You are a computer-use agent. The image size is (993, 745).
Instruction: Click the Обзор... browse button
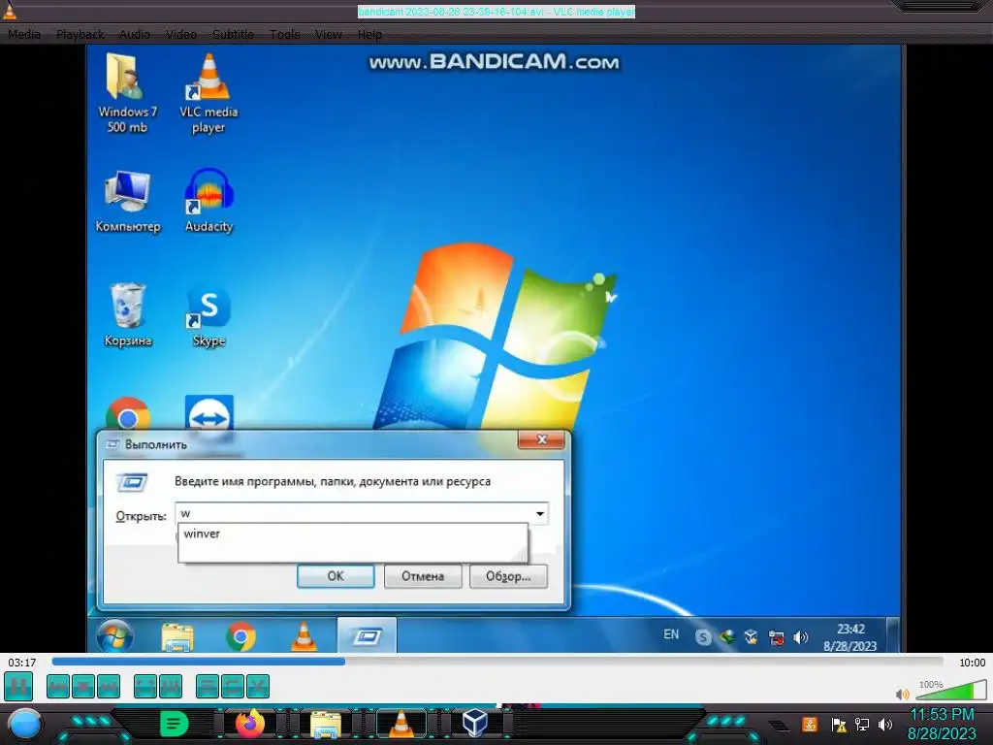tap(508, 576)
